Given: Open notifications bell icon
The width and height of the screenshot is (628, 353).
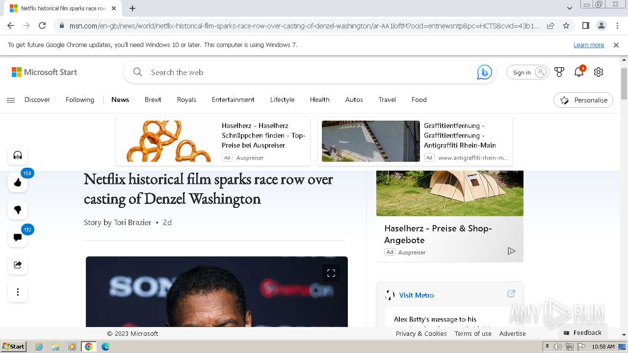Looking at the screenshot, I should [579, 72].
